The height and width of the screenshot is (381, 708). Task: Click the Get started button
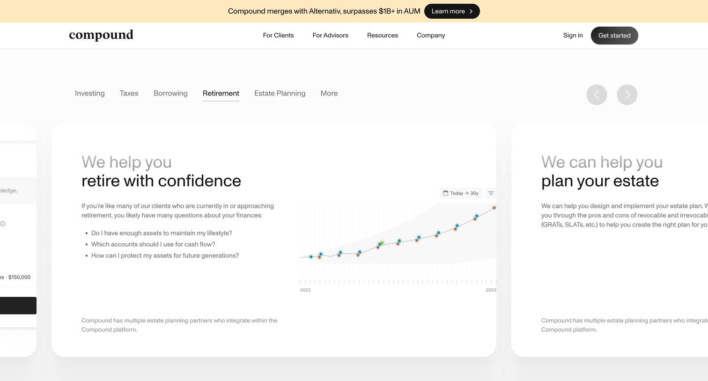(x=614, y=36)
